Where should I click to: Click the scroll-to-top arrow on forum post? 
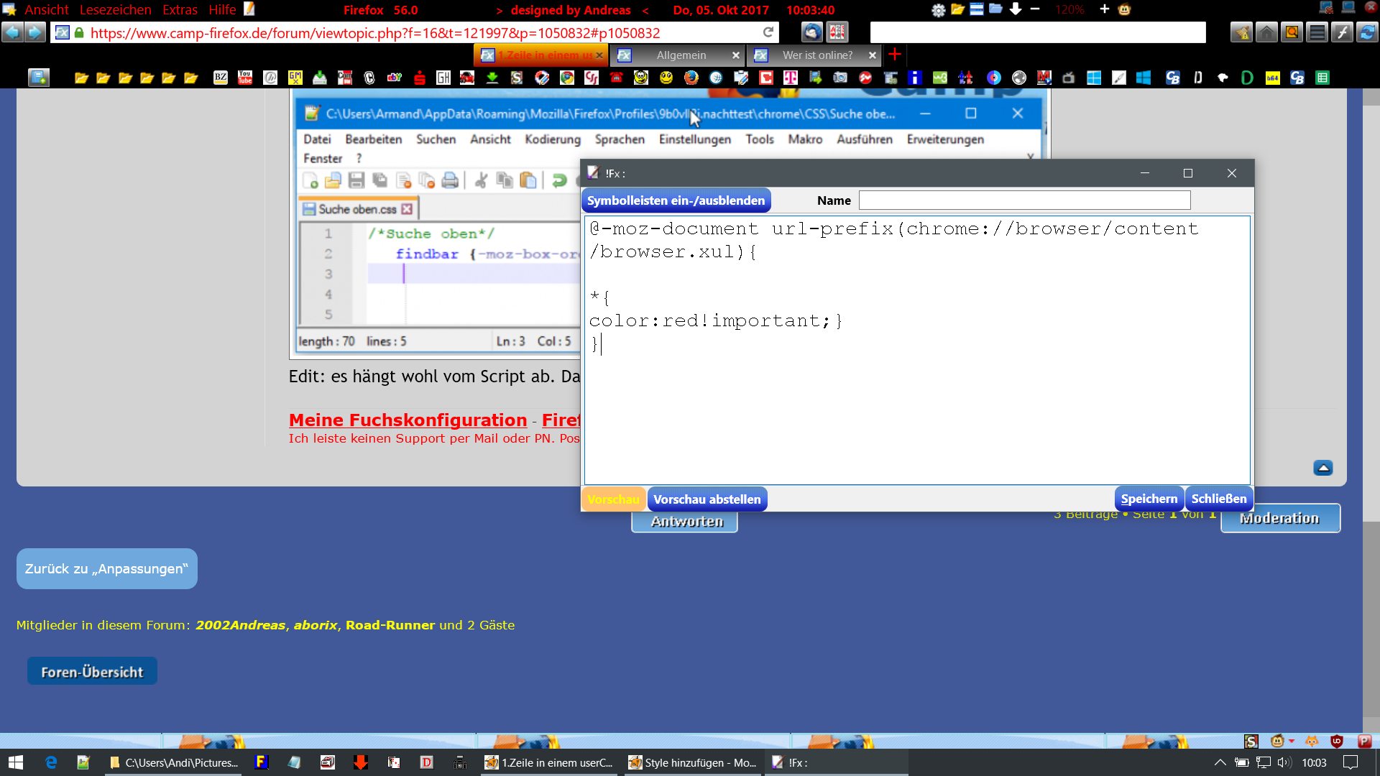tap(1322, 468)
